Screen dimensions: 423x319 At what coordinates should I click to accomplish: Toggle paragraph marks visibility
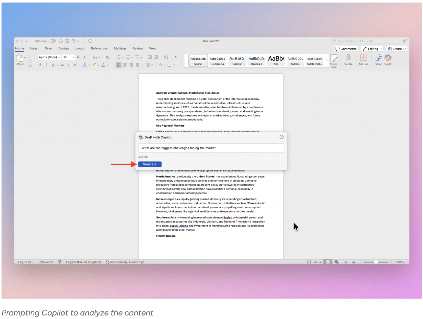pyautogui.click(x=176, y=57)
